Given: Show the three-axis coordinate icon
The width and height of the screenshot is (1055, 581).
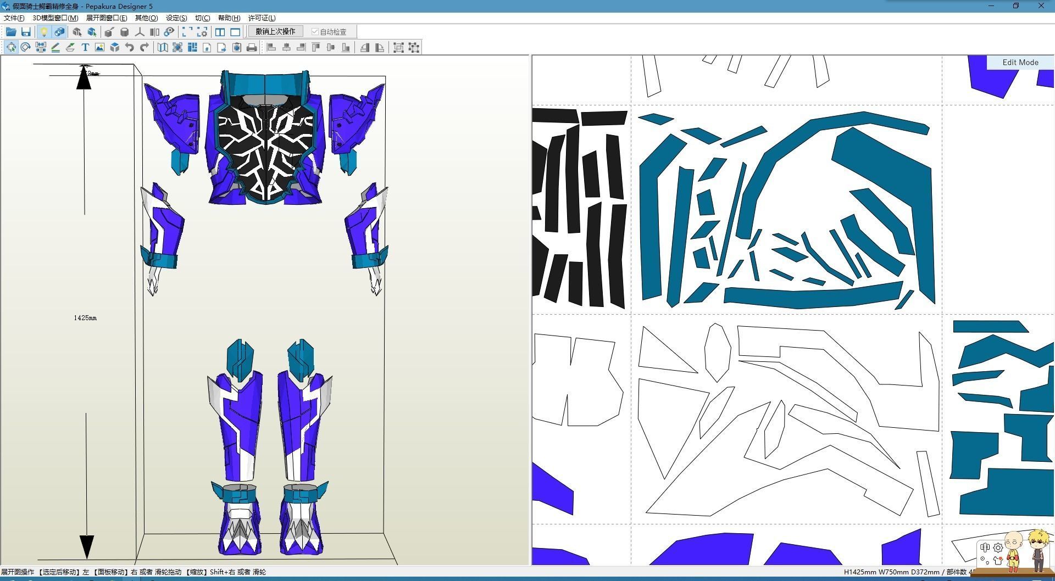Looking at the screenshot, I should tap(140, 32).
